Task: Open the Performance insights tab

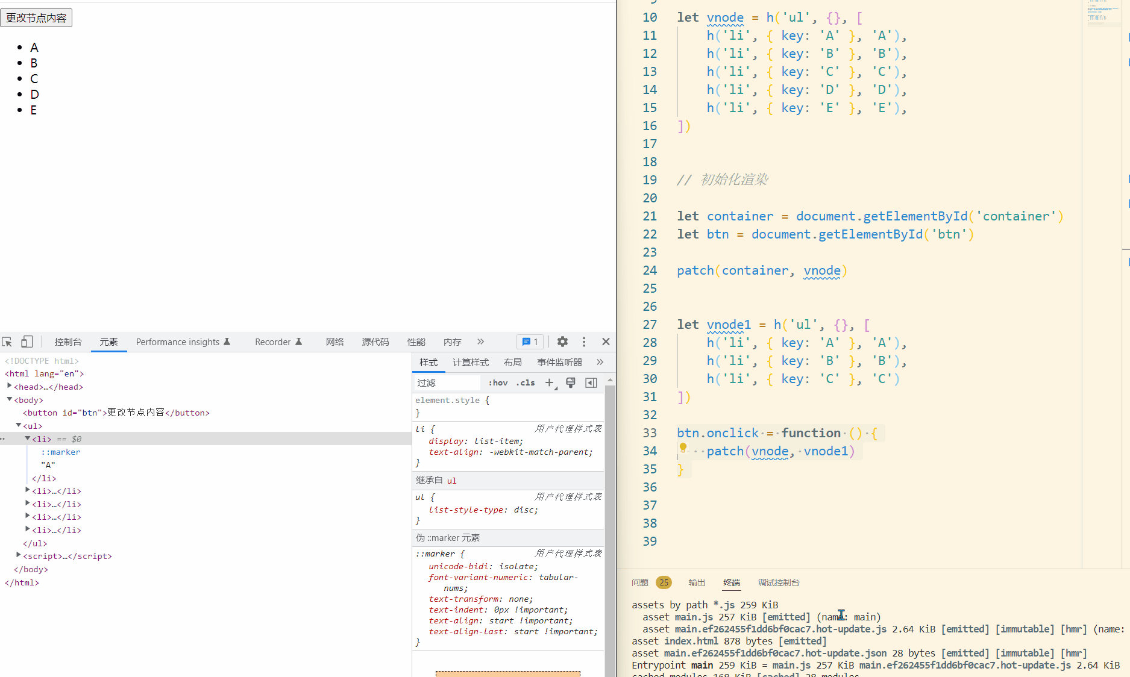Action: click(x=183, y=342)
